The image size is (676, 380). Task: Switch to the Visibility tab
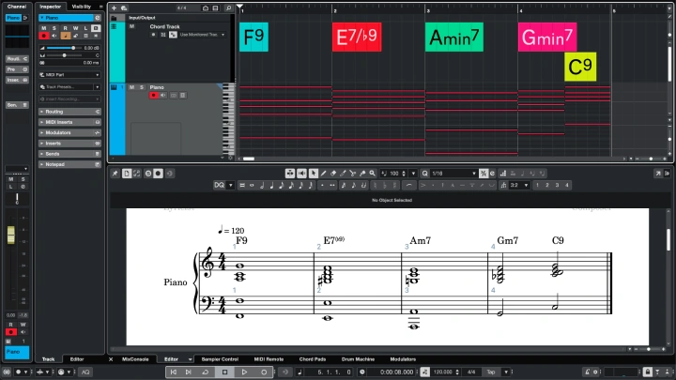point(82,7)
